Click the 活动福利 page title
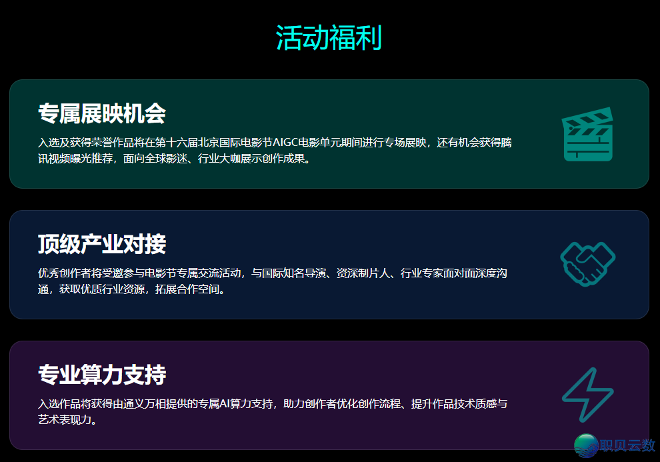The width and height of the screenshot is (660, 462). (331, 38)
